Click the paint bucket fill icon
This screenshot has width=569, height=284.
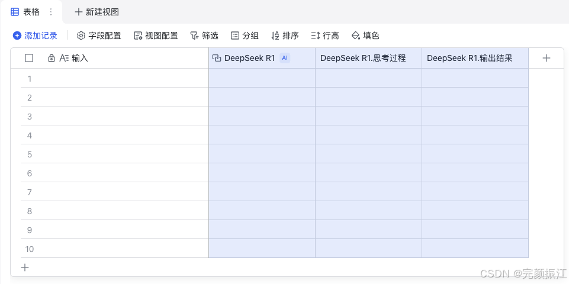pyautogui.click(x=356, y=35)
